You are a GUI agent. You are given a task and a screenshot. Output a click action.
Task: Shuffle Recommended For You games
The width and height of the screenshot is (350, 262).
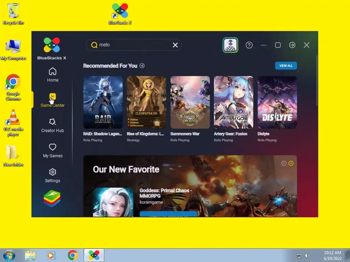[x=142, y=66]
